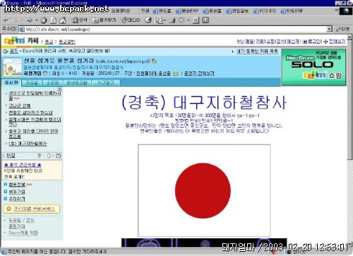
Task: Expand the Forward button history arrow
Action: [37, 20]
